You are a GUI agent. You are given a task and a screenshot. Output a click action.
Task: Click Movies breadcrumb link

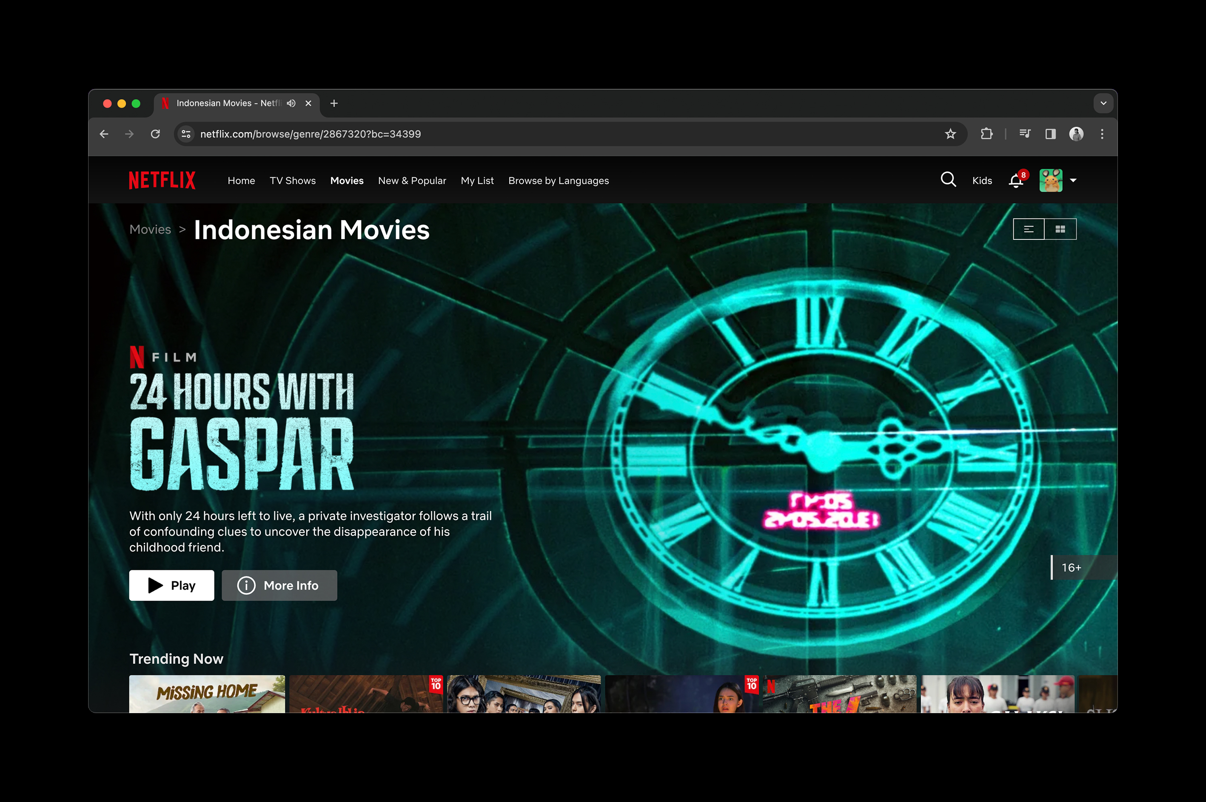pos(151,230)
